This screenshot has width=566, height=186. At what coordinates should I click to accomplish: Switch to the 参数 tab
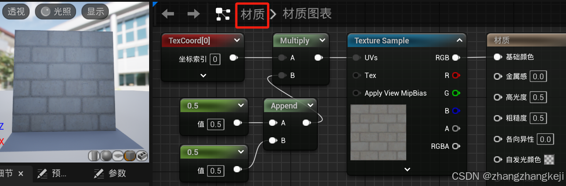(x=110, y=173)
